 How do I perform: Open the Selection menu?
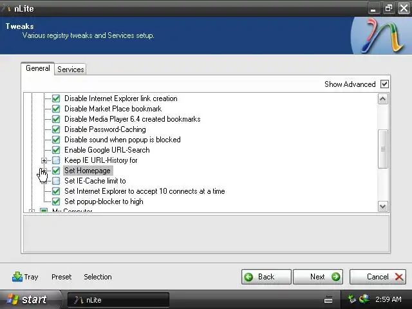pos(98,277)
